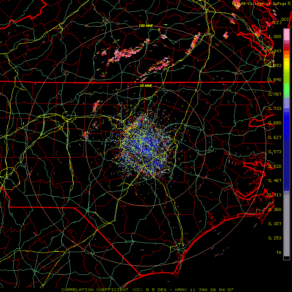Select the 0.680 scale value
This screenshot has height=292, width=292.
275,123
